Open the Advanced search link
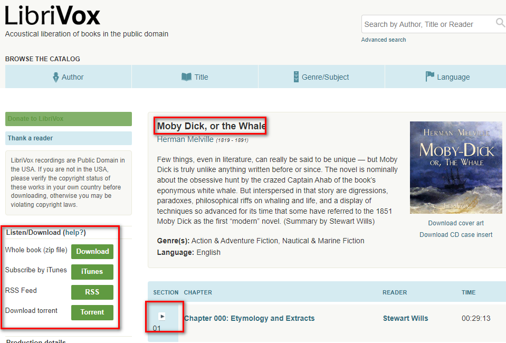 tap(384, 40)
